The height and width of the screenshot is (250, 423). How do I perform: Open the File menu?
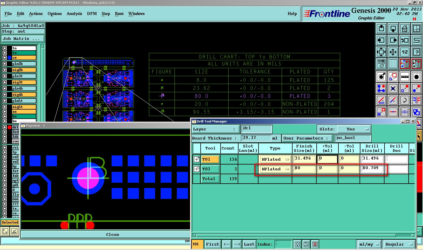[8, 14]
